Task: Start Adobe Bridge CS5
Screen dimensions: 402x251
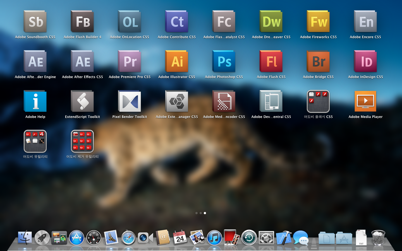Action: click(318, 62)
